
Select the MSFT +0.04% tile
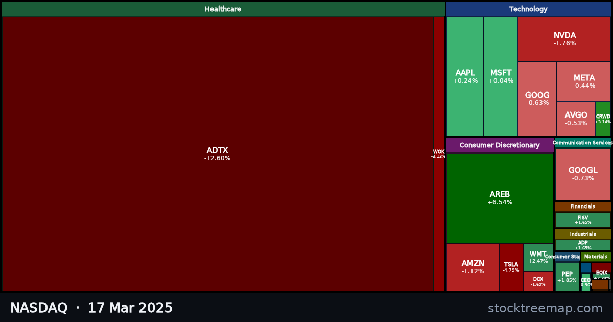pyautogui.click(x=501, y=77)
